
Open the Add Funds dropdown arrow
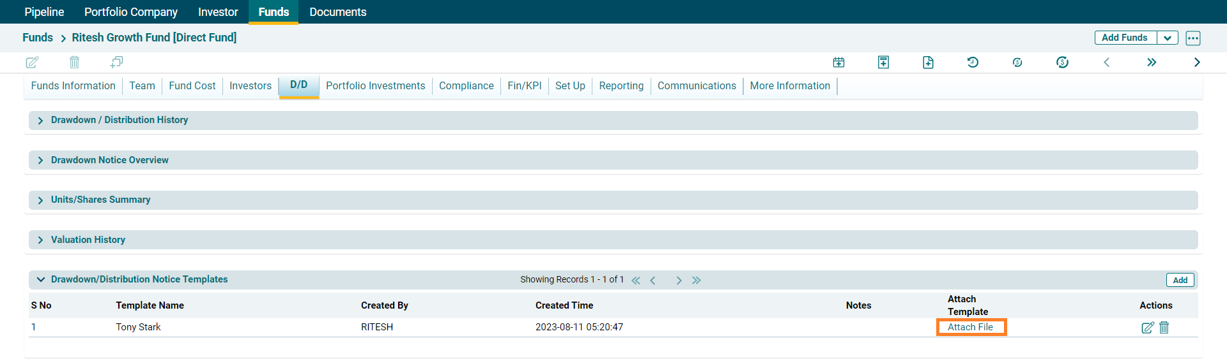tap(1167, 38)
